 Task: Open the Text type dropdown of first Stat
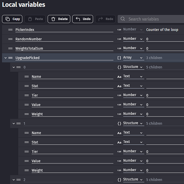tap(134, 86)
